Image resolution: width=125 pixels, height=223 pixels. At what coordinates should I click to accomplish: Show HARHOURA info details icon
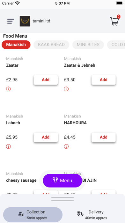coord(66,146)
